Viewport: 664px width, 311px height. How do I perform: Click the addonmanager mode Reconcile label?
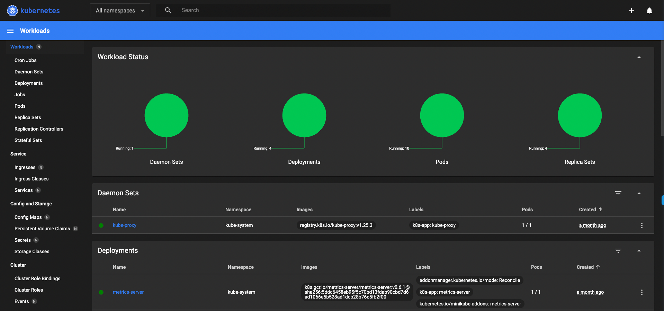(x=470, y=280)
